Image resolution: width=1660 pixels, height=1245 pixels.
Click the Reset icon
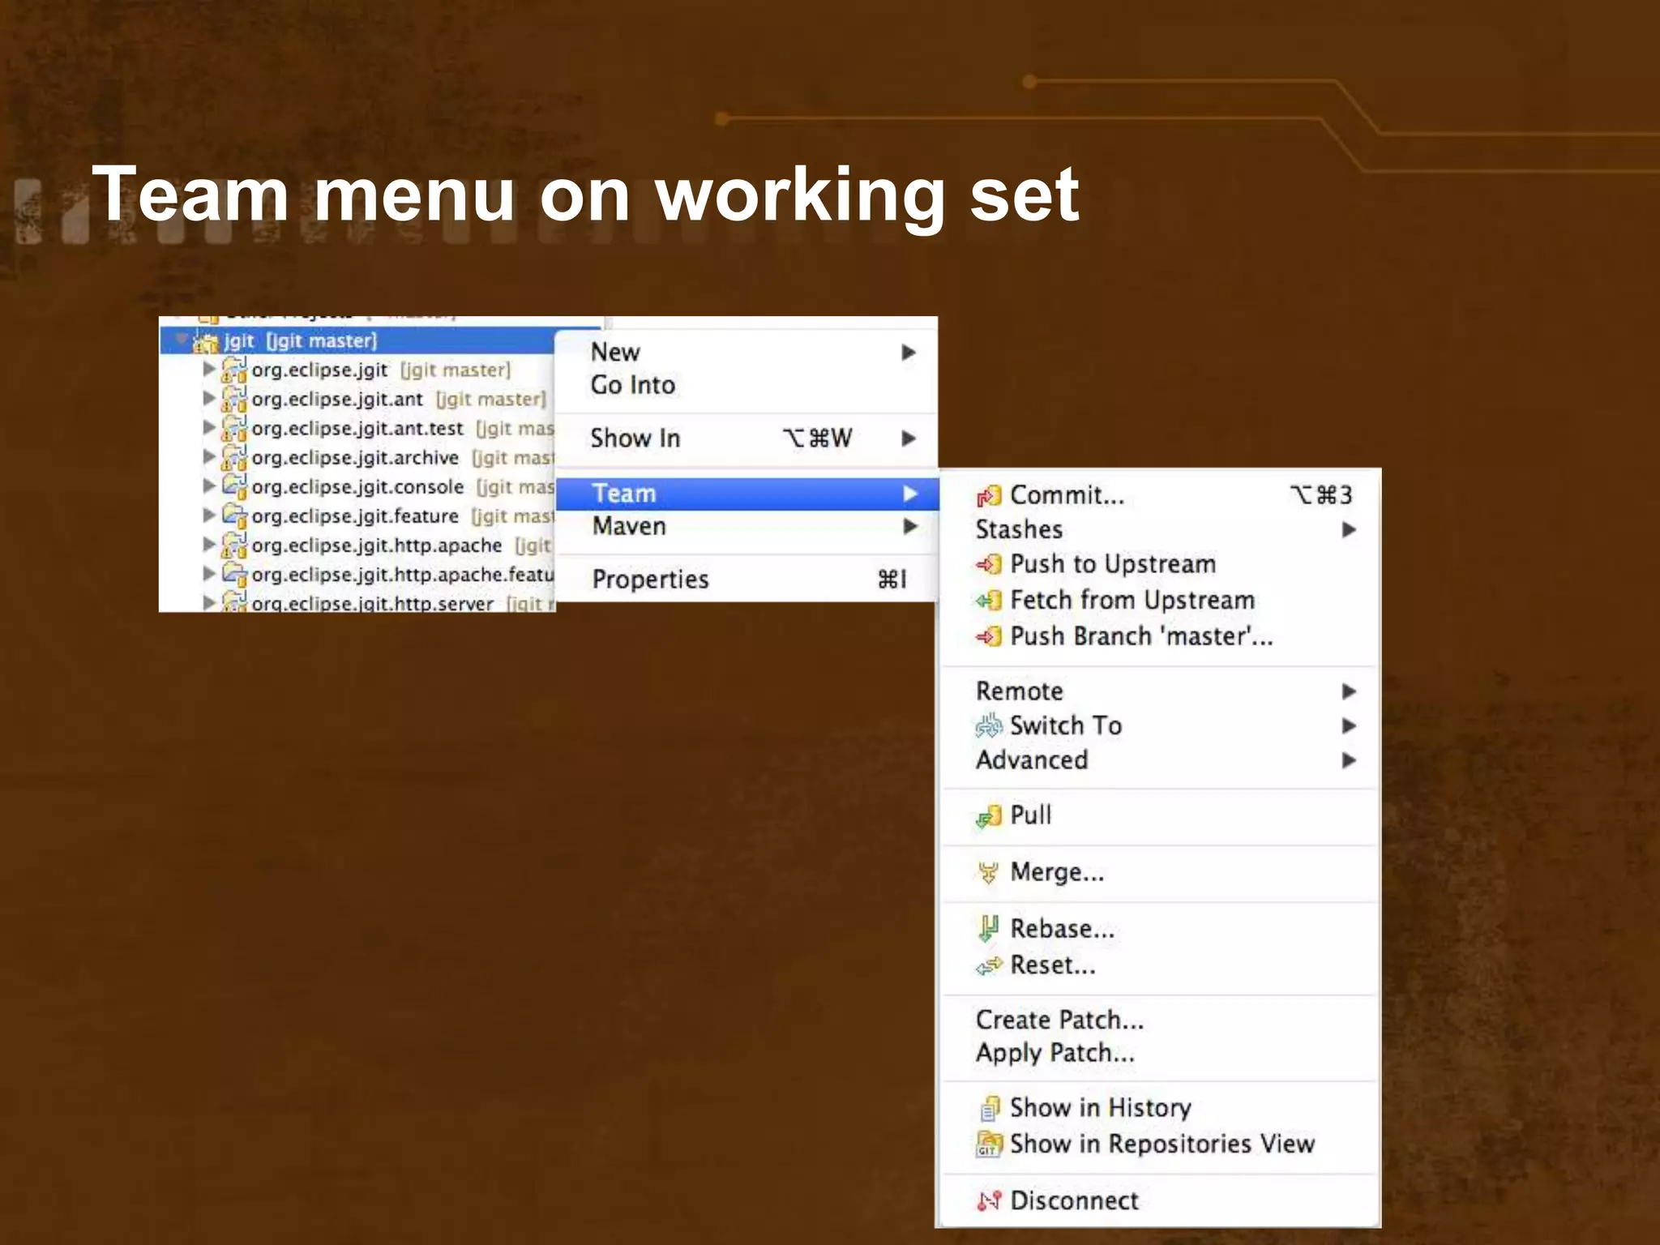click(989, 965)
